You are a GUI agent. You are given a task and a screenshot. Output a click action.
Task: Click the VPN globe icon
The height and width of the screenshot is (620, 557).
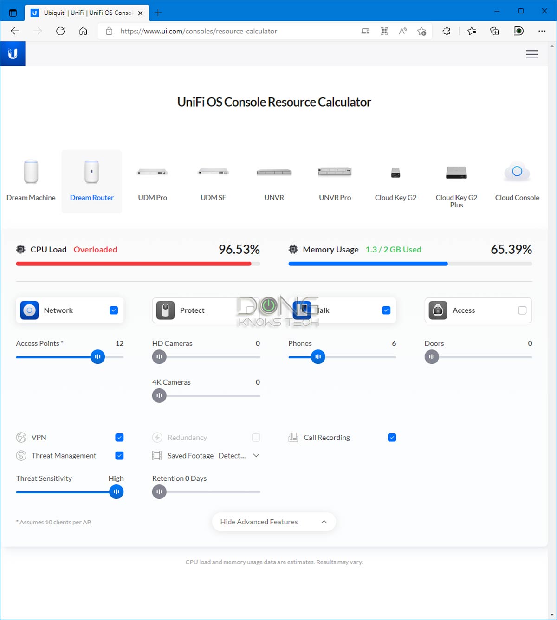click(21, 438)
